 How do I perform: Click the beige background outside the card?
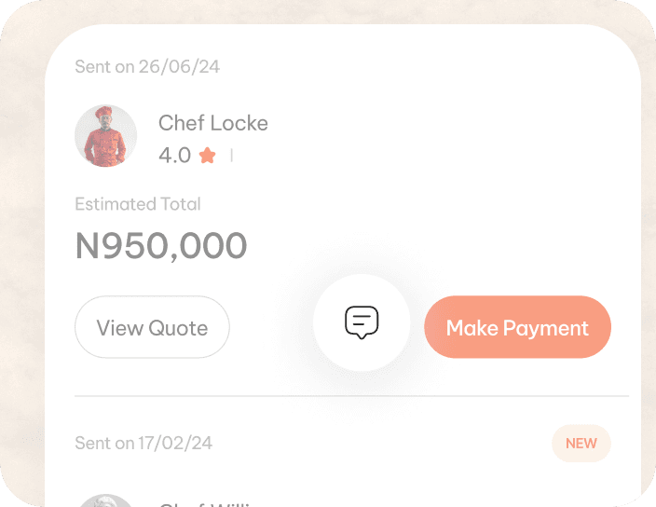20,280
